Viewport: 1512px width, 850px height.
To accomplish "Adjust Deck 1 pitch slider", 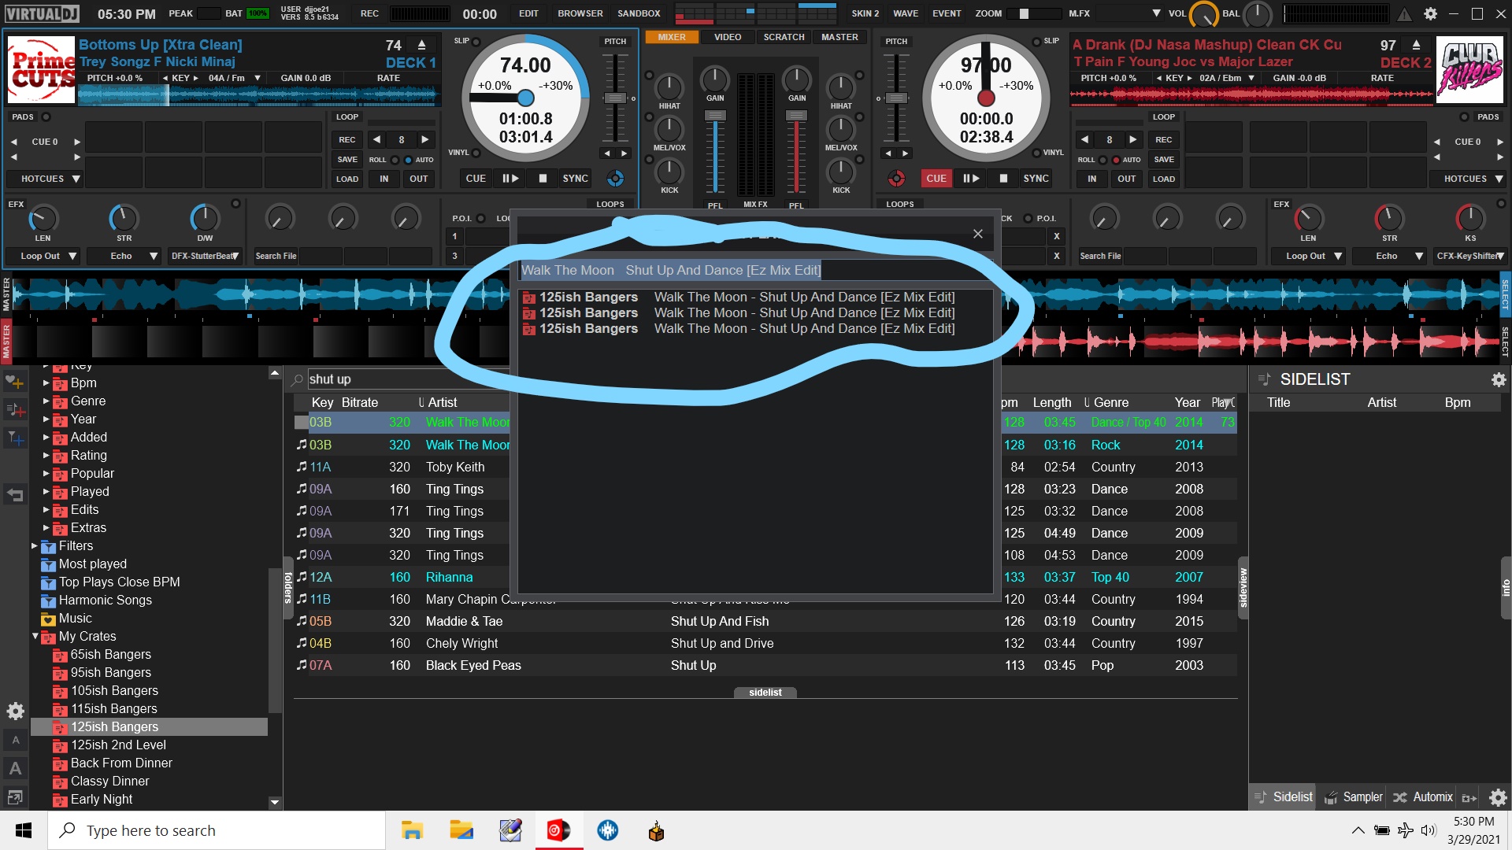I will click(x=615, y=98).
